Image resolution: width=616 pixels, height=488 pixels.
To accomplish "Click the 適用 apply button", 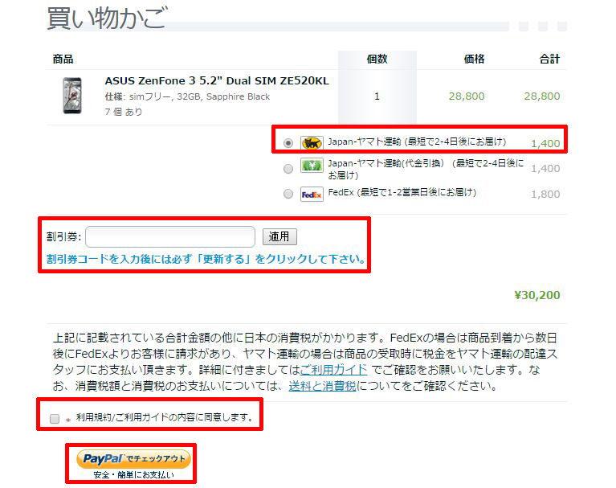I will [x=279, y=236].
